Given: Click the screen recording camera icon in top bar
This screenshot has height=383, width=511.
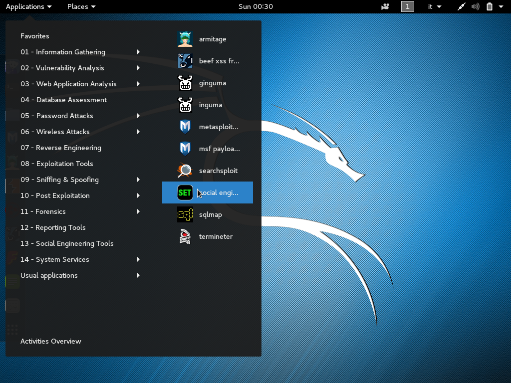Looking at the screenshot, I should point(385,6).
